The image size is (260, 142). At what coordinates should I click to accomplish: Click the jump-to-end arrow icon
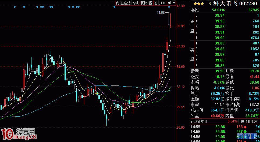tap(169, 3)
